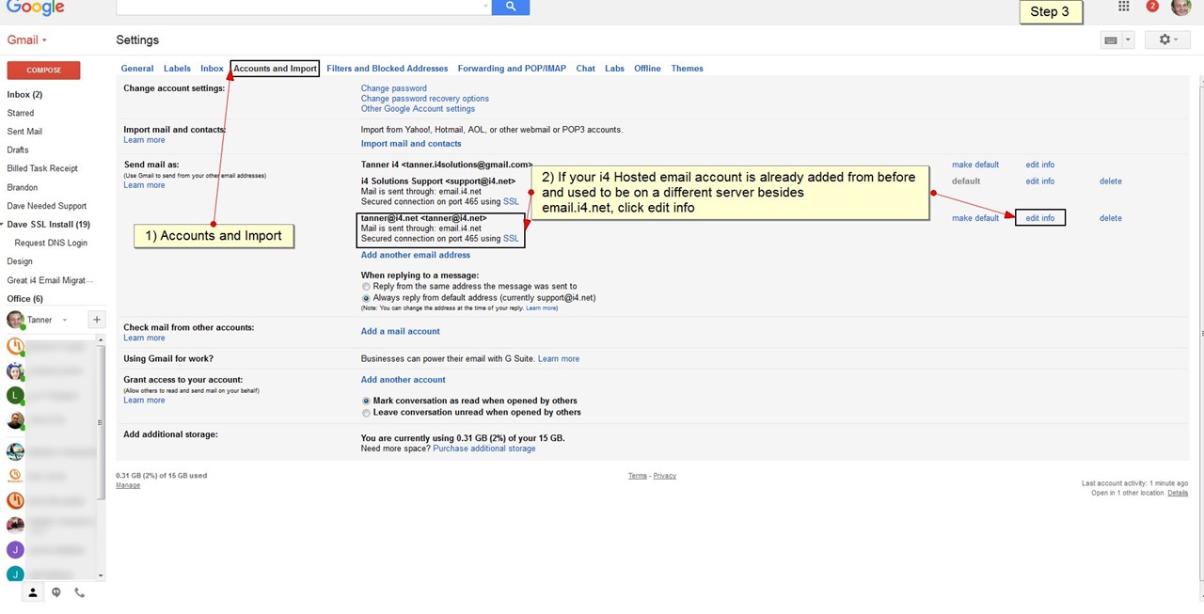Click Add another email address
Viewport: 1204px width, 614px height.
pyautogui.click(x=415, y=255)
